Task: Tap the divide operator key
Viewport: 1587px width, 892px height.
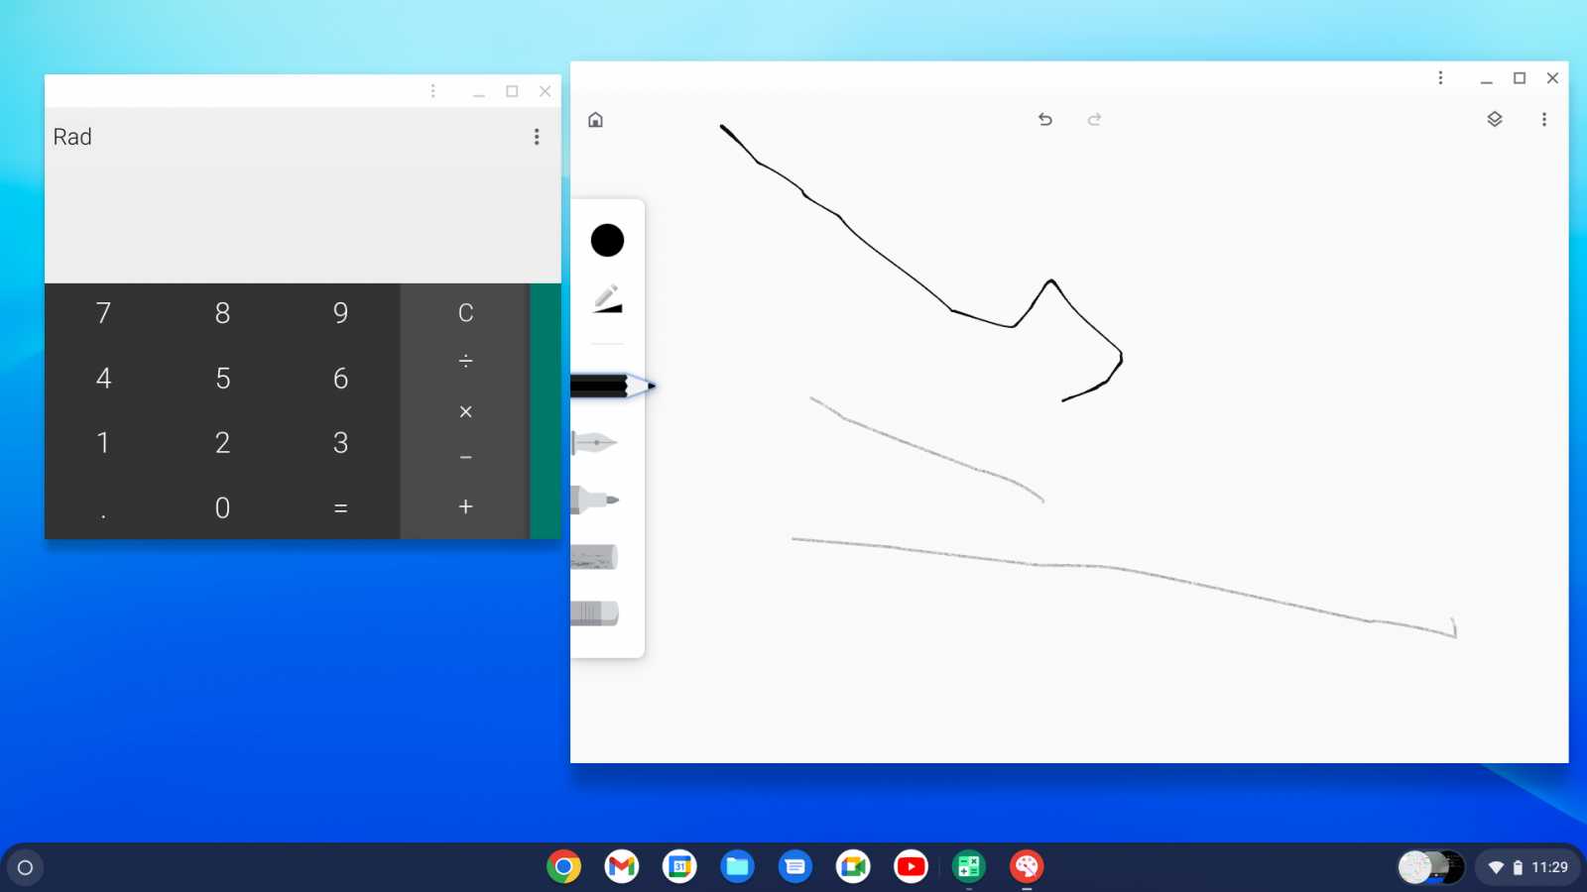Action: coord(465,362)
